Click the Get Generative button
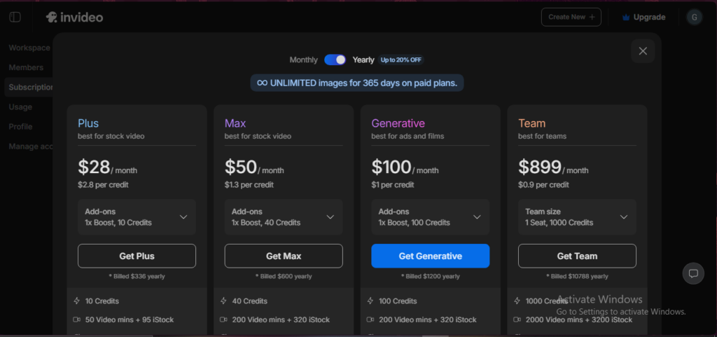 click(430, 256)
